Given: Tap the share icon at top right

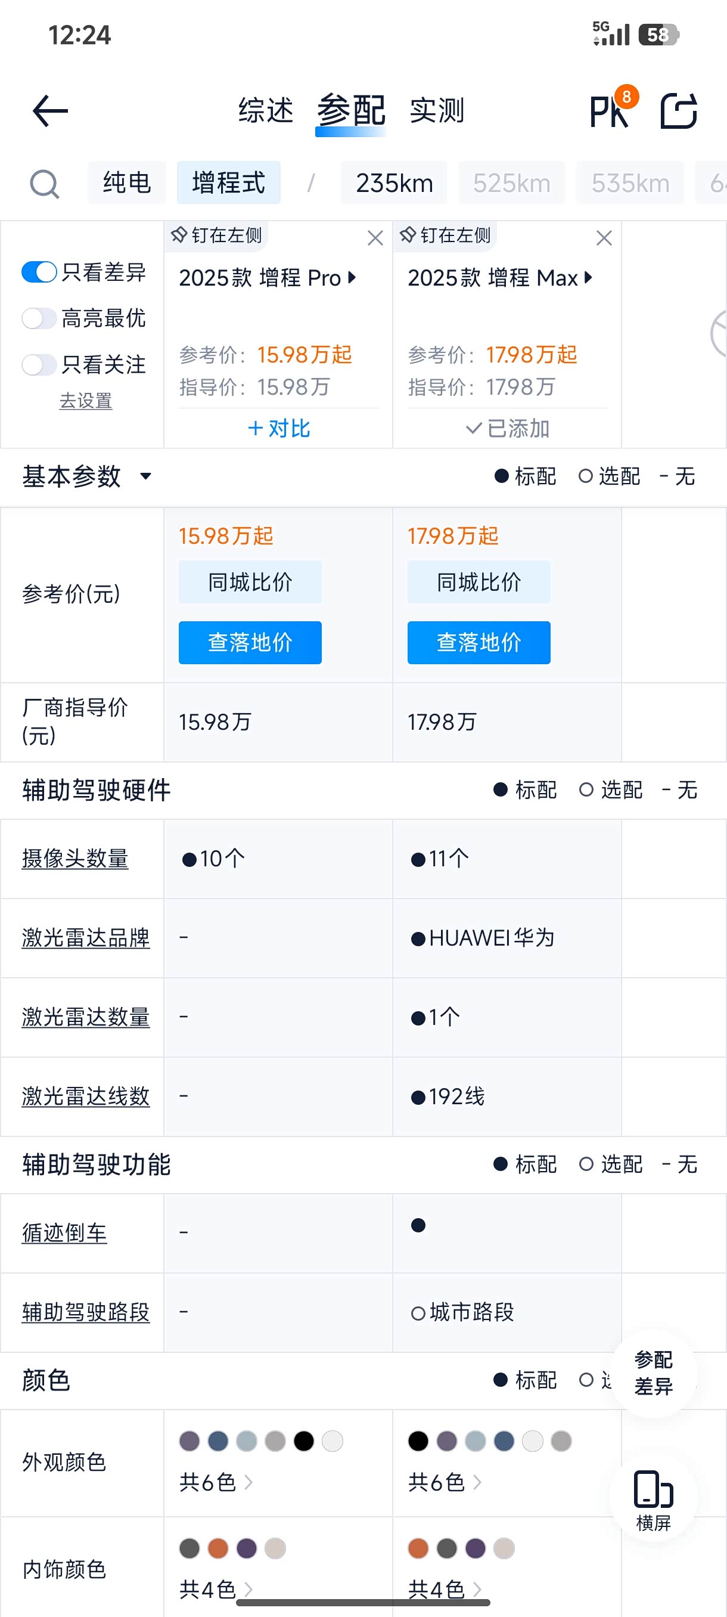Looking at the screenshot, I should (x=679, y=111).
